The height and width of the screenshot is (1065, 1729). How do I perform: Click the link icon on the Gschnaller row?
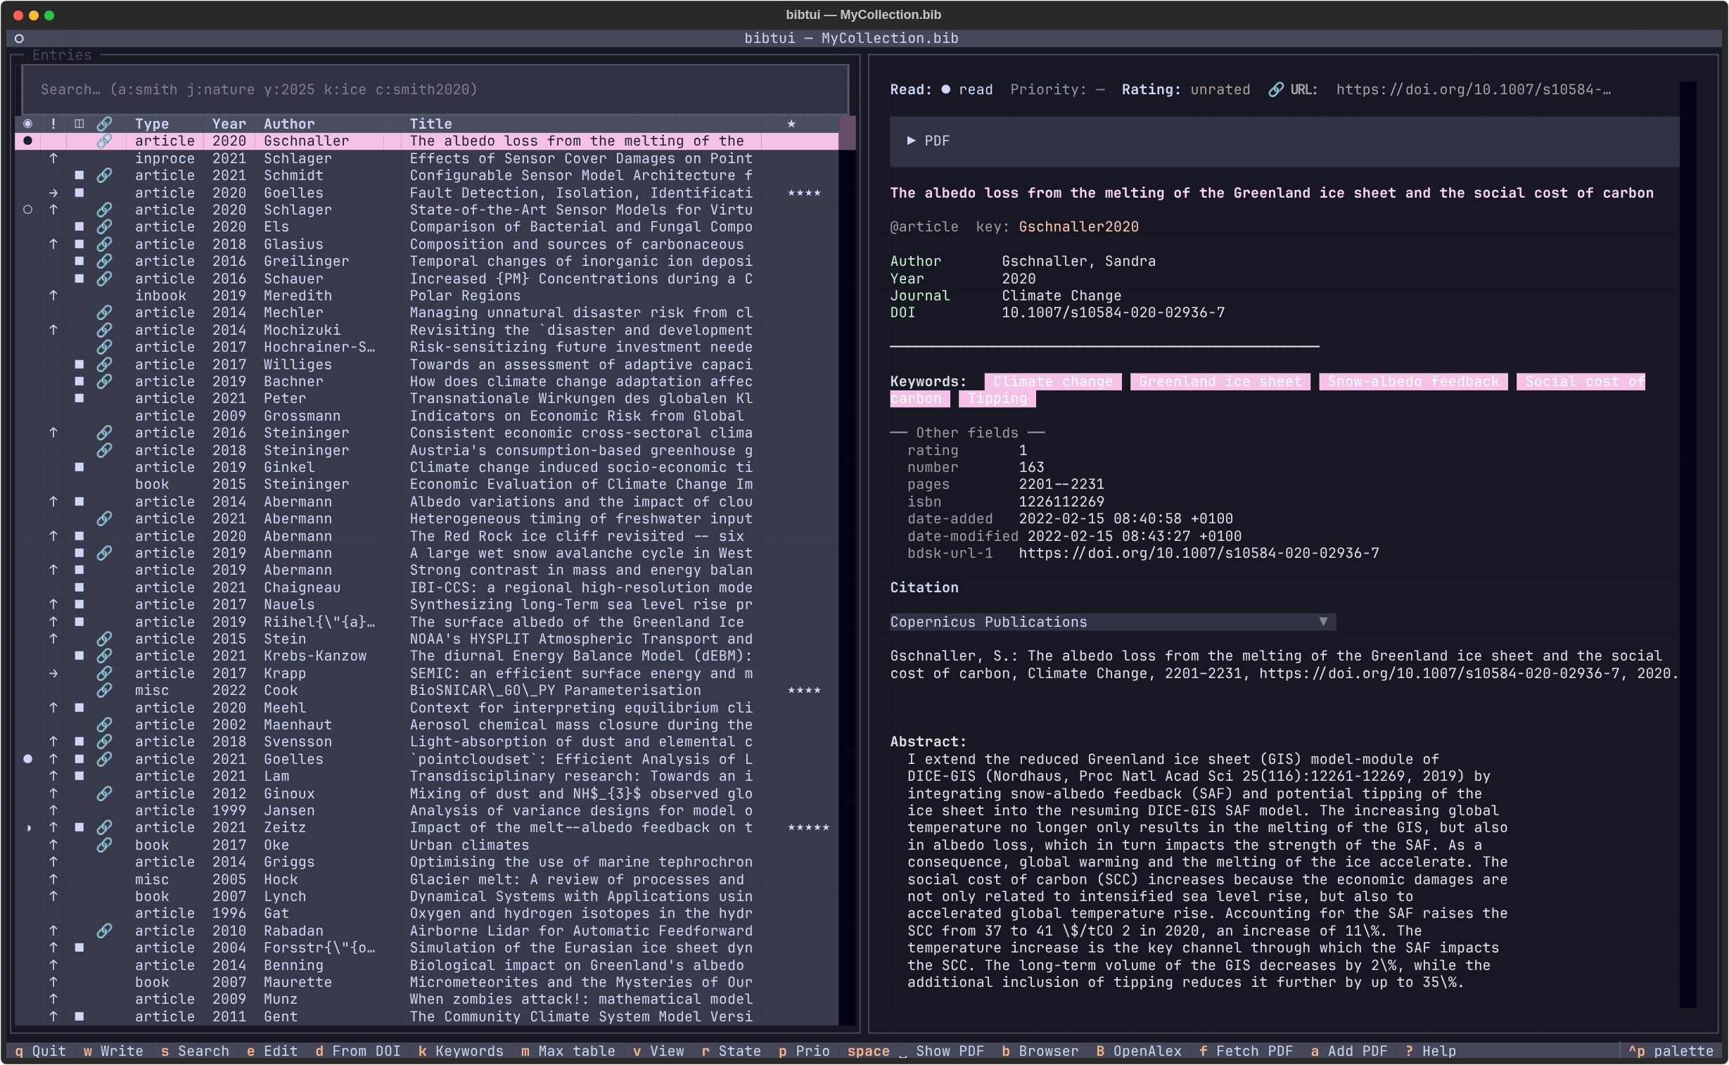click(x=104, y=141)
